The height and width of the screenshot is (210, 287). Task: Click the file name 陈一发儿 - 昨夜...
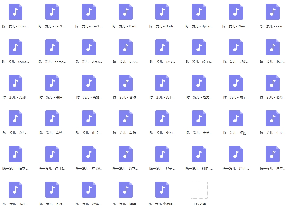coord(52,204)
